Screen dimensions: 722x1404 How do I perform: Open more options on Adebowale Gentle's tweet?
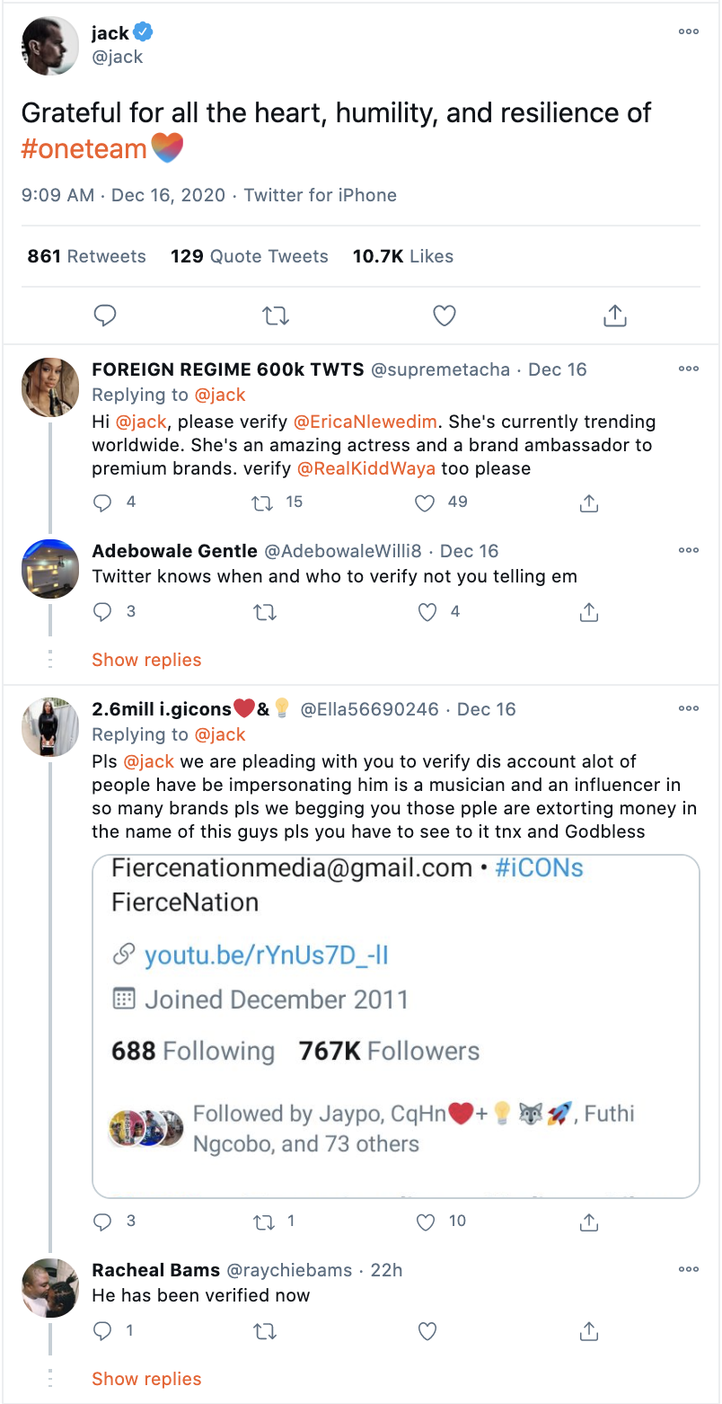[688, 550]
